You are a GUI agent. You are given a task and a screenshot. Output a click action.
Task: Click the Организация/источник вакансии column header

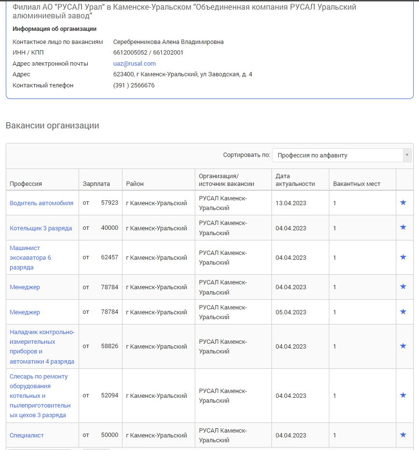(227, 180)
